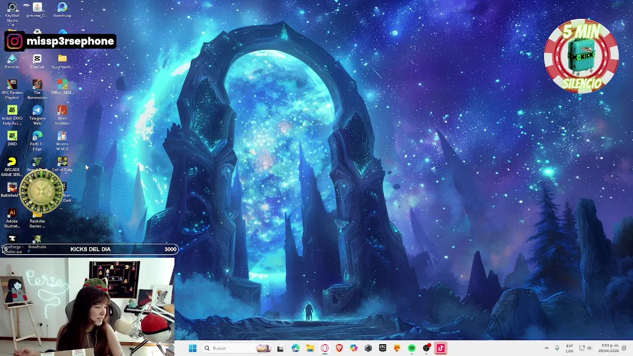Open the 2XKO desktop icon
Viewport: 633px width, 356px height.
[12, 138]
